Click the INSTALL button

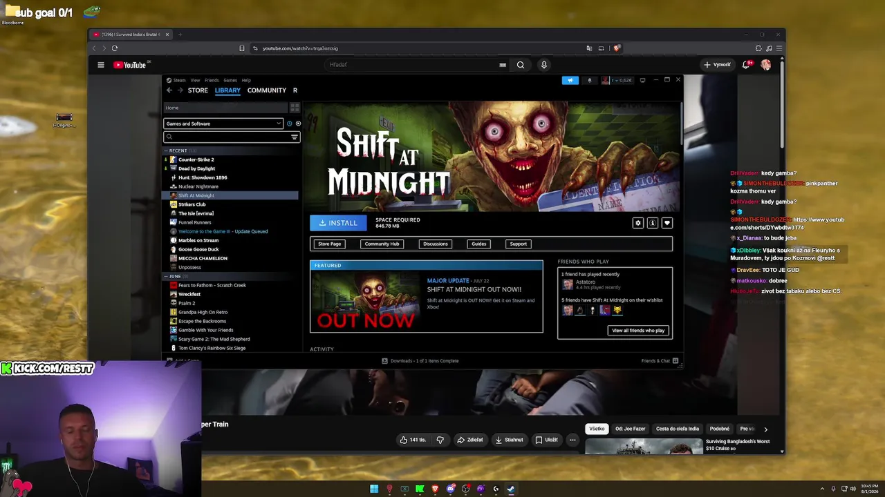[x=338, y=223]
